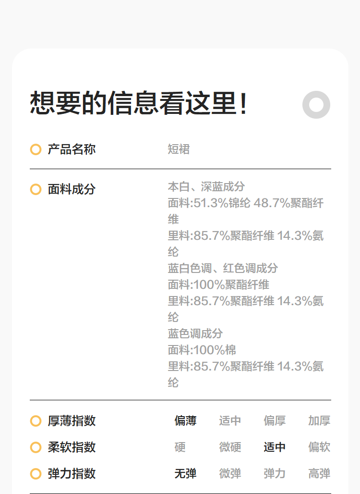This screenshot has height=494, width=360.
Task: Choose 偏厚 thickness level
Action: click(275, 421)
